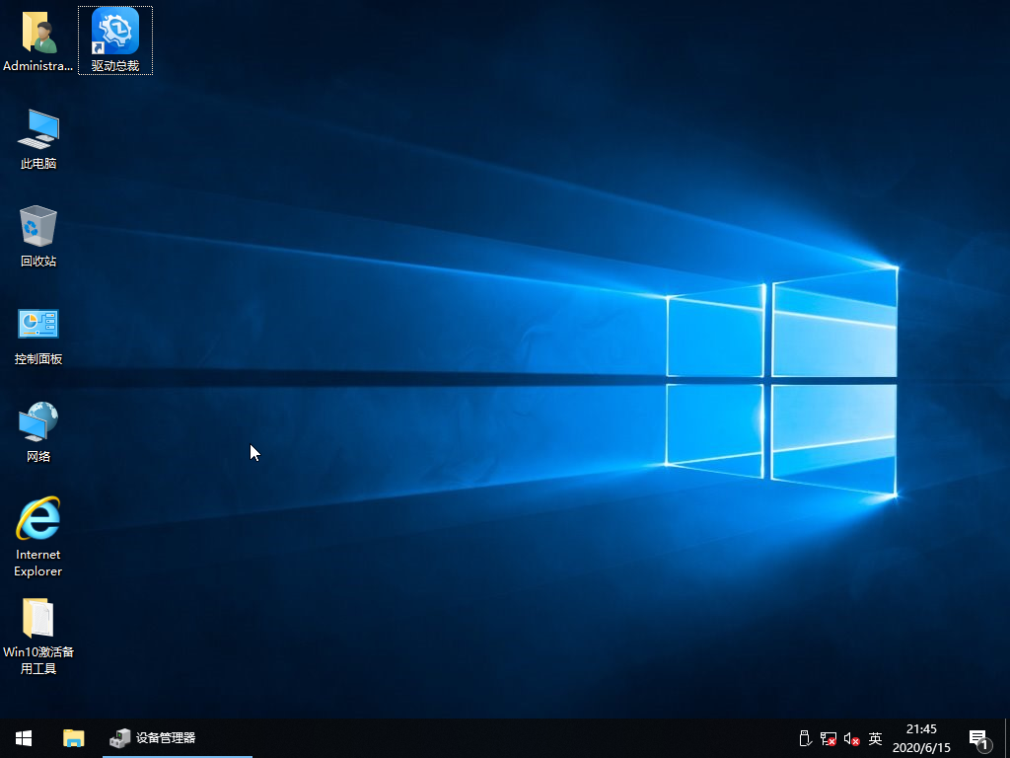Click the USB safely remove tray icon
Viewport: 1010px width, 758px height.
(805, 738)
